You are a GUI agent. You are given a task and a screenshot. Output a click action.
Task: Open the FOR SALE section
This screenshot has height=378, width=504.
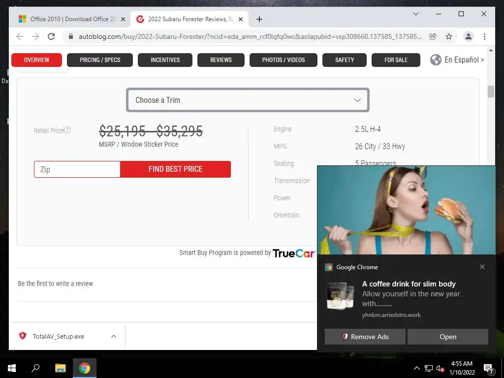coord(396,60)
